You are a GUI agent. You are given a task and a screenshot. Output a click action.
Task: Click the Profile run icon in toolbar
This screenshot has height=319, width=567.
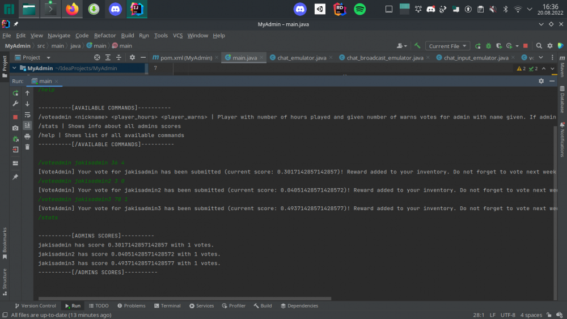pos(509,46)
